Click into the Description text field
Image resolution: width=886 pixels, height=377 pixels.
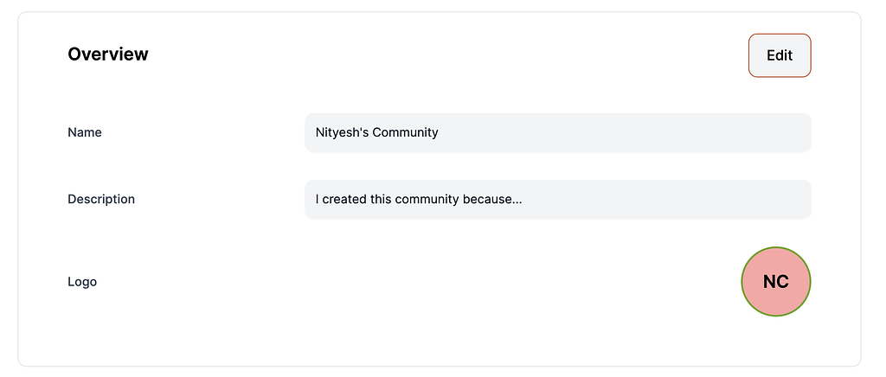(x=558, y=199)
